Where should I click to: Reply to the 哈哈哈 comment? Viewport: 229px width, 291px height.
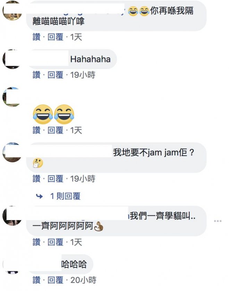56,280
